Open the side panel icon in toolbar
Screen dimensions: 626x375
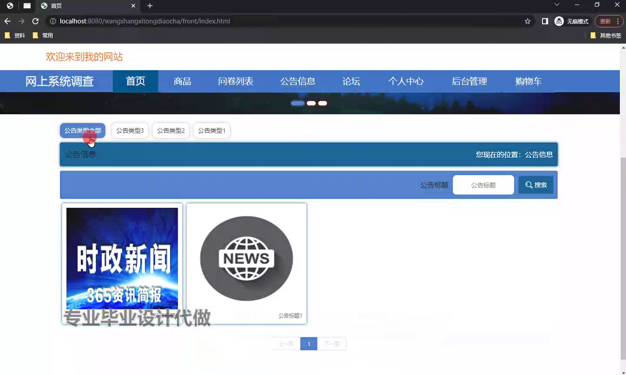click(x=545, y=21)
